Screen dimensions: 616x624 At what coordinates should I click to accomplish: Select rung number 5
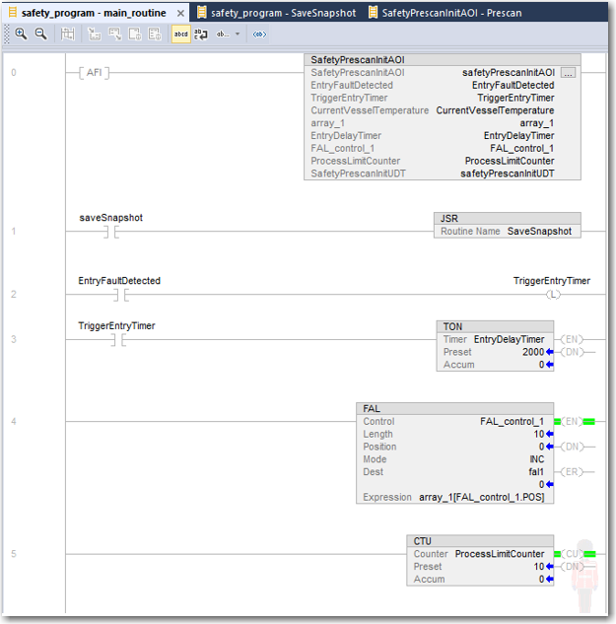[14, 554]
